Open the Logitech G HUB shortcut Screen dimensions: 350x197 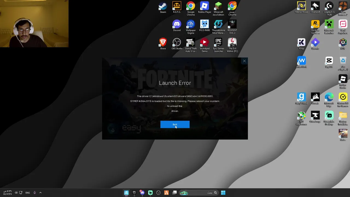tap(329, 9)
